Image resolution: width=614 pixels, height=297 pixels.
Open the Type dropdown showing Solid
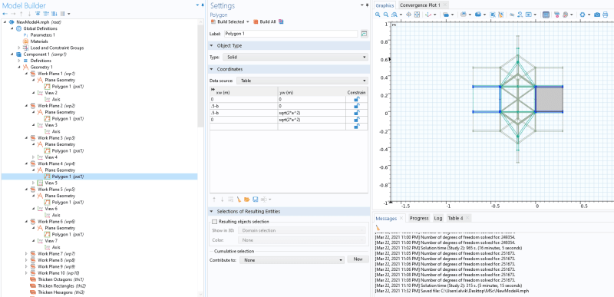pos(295,57)
